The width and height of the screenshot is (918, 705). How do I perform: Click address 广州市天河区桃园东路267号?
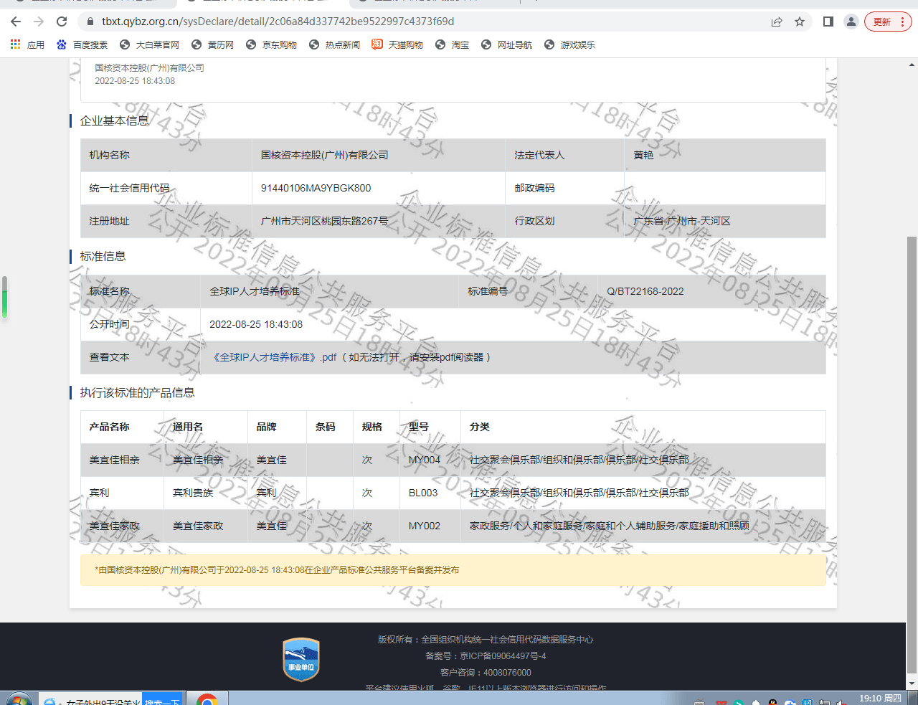tap(324, 221)
